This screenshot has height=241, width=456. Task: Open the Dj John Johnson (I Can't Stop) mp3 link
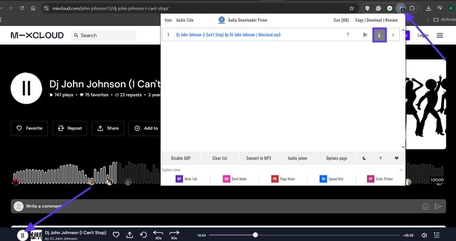(x=228, y=35)
